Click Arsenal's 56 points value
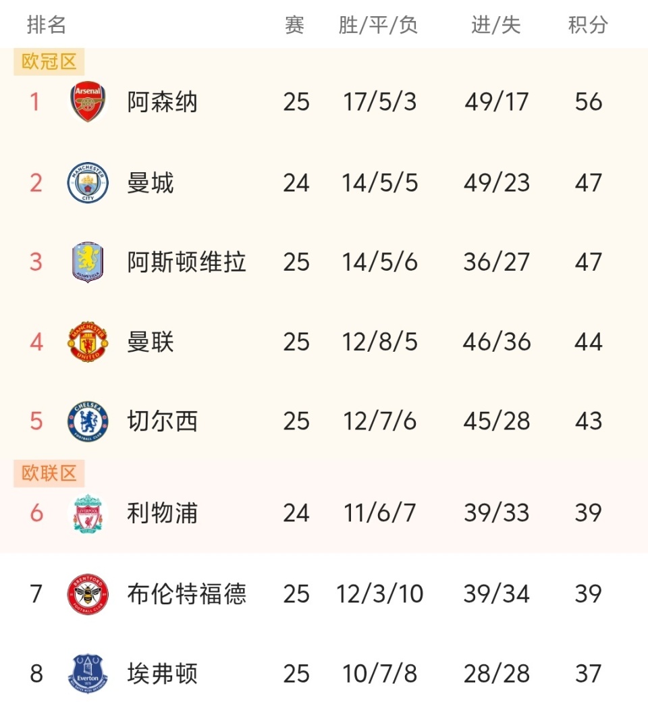 pyautogui.click(x=588, y=103)
